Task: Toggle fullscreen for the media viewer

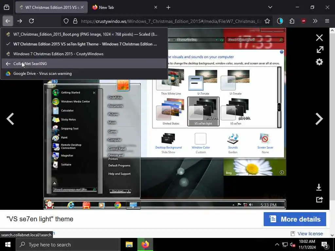Action: click(320, 50)
